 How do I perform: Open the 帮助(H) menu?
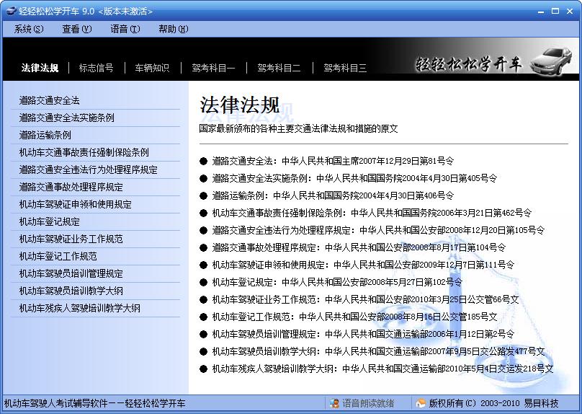point(174,29)
